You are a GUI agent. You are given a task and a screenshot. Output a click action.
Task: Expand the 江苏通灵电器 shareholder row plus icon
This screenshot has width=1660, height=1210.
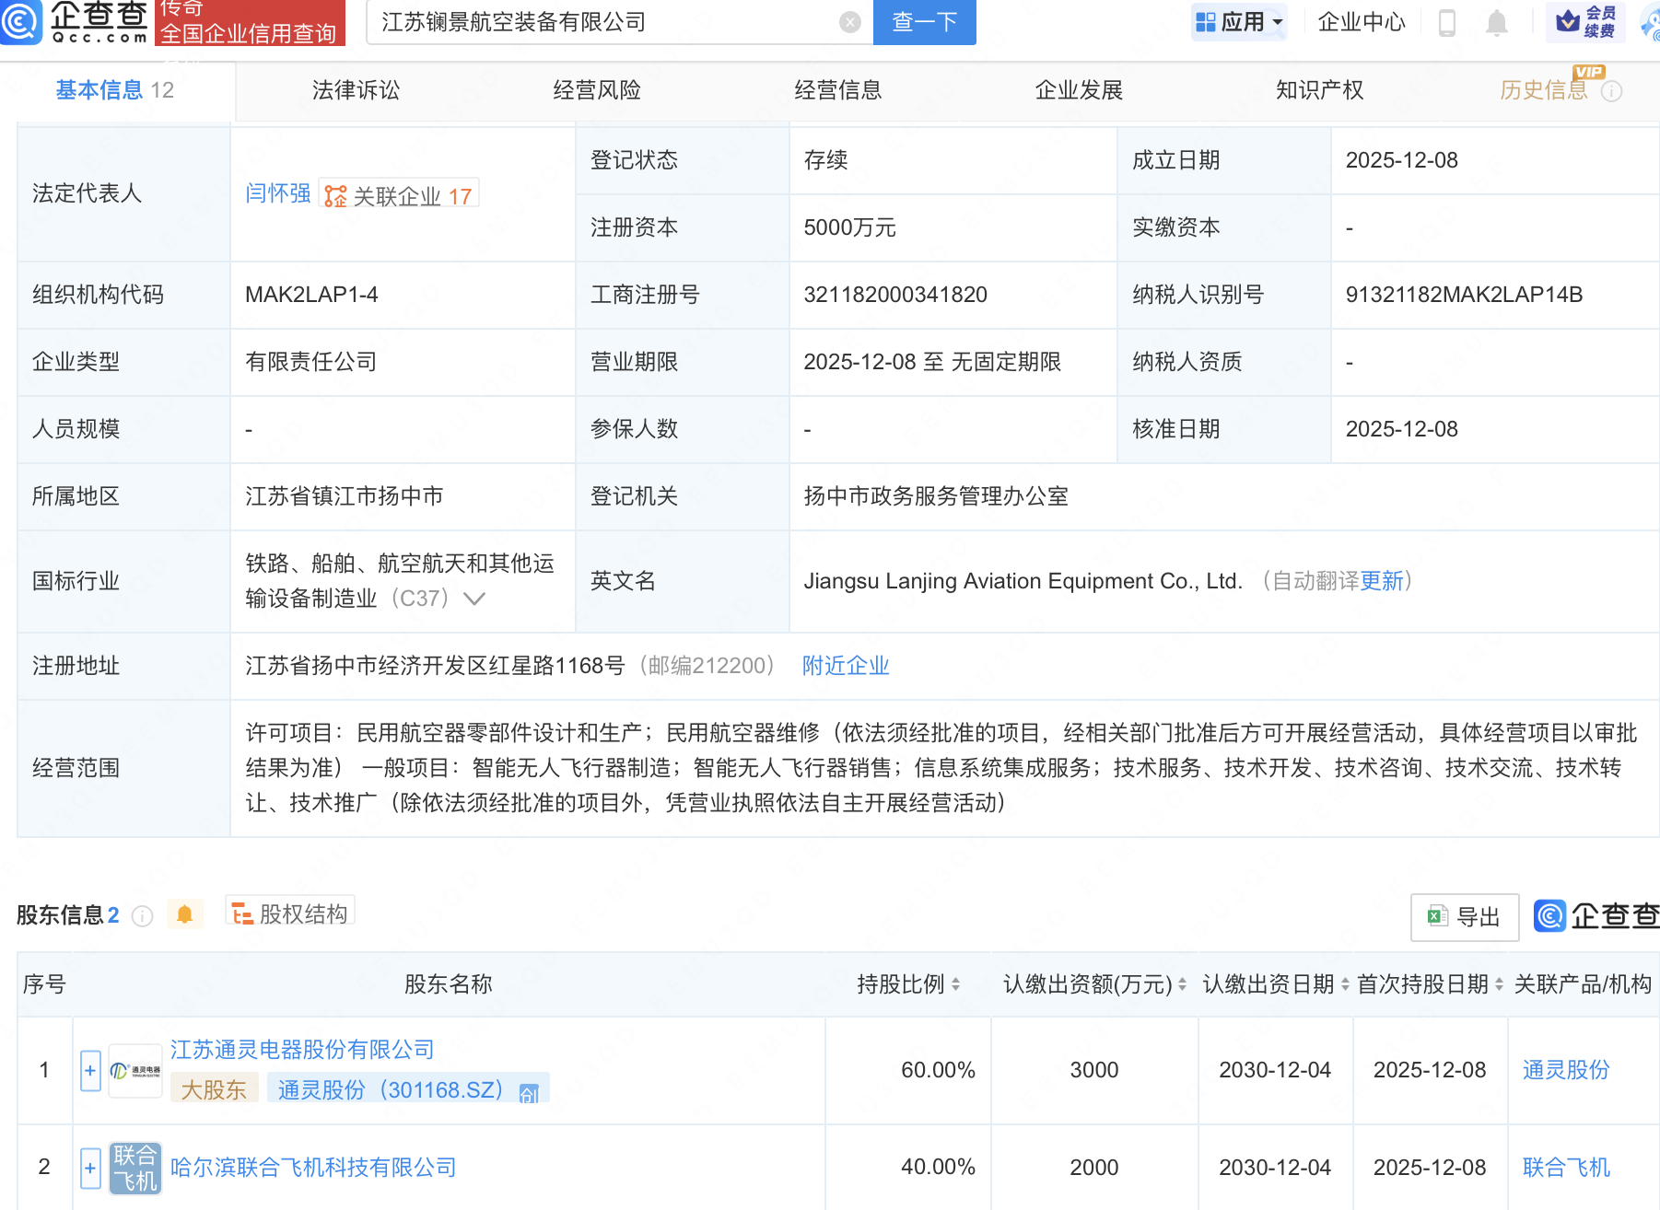89,1070
